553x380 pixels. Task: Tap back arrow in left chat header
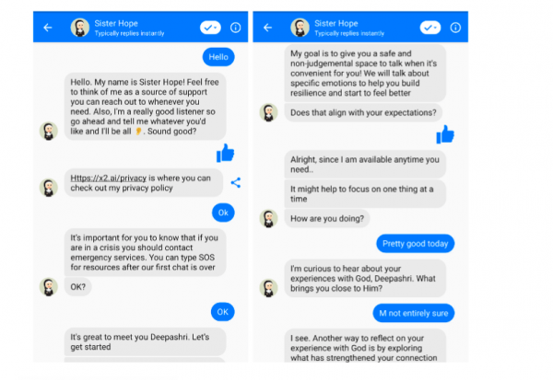(x=47, y=28)
